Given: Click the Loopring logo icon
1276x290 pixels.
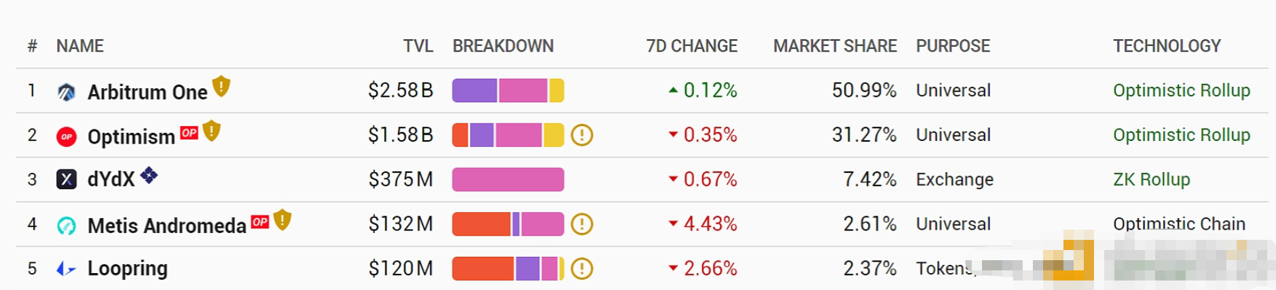Looking at the screenshot, I should tap(66, 269).
